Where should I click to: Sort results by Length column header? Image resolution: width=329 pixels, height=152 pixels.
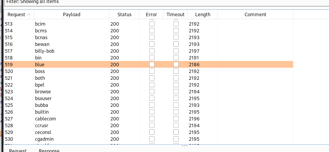click(203, 15)
